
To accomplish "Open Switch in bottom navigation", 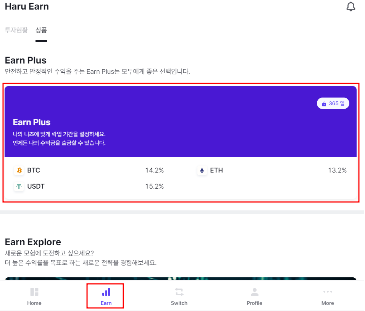I will [179, 296].
